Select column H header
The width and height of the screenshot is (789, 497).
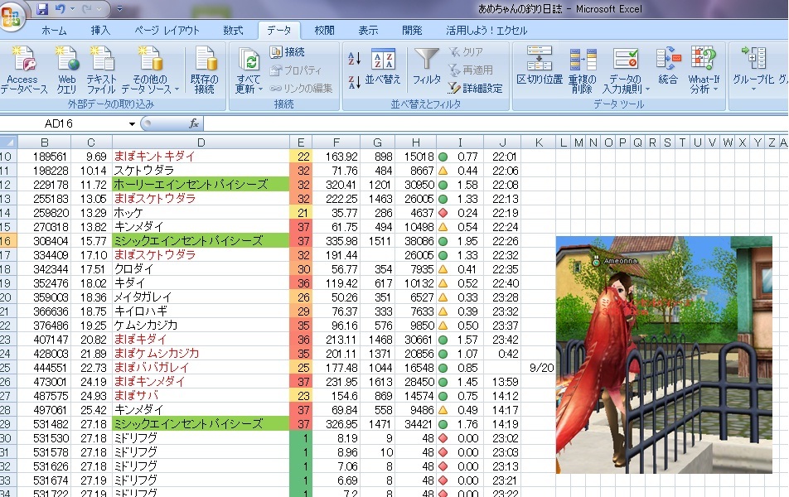point(416,142)
